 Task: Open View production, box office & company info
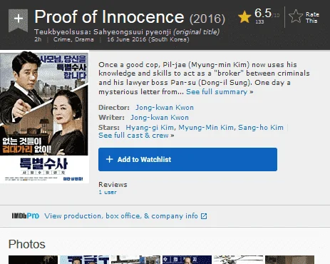121,216
